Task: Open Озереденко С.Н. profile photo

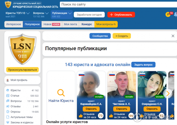Action: point(152,85)
